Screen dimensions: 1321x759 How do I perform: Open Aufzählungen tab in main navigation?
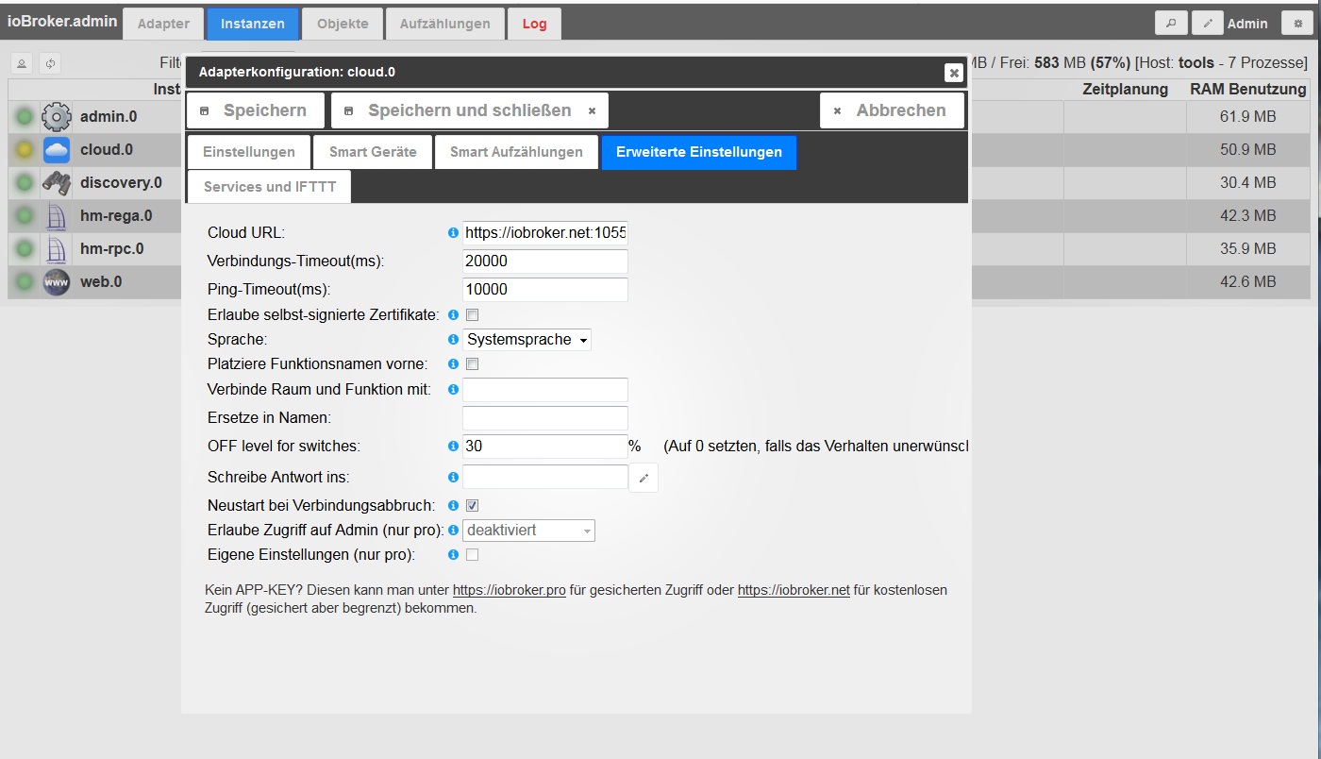tap(444, 24)
